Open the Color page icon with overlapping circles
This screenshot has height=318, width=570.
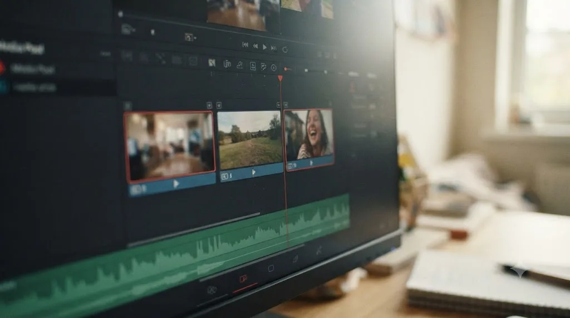pos(212,290)
